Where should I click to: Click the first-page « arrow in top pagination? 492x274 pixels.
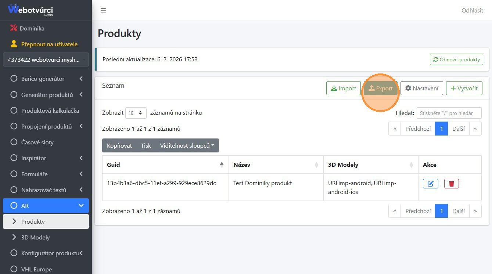[395, 129]
